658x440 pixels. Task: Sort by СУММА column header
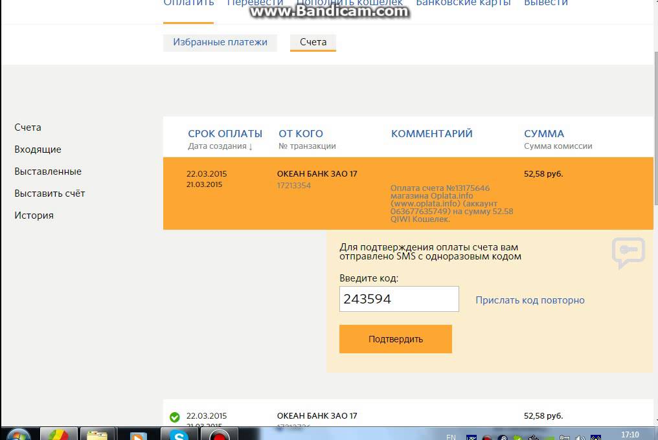544,134
